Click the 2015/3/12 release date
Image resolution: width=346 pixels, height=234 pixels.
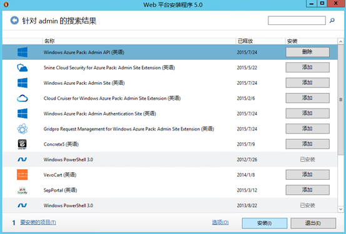click(247, 190)
